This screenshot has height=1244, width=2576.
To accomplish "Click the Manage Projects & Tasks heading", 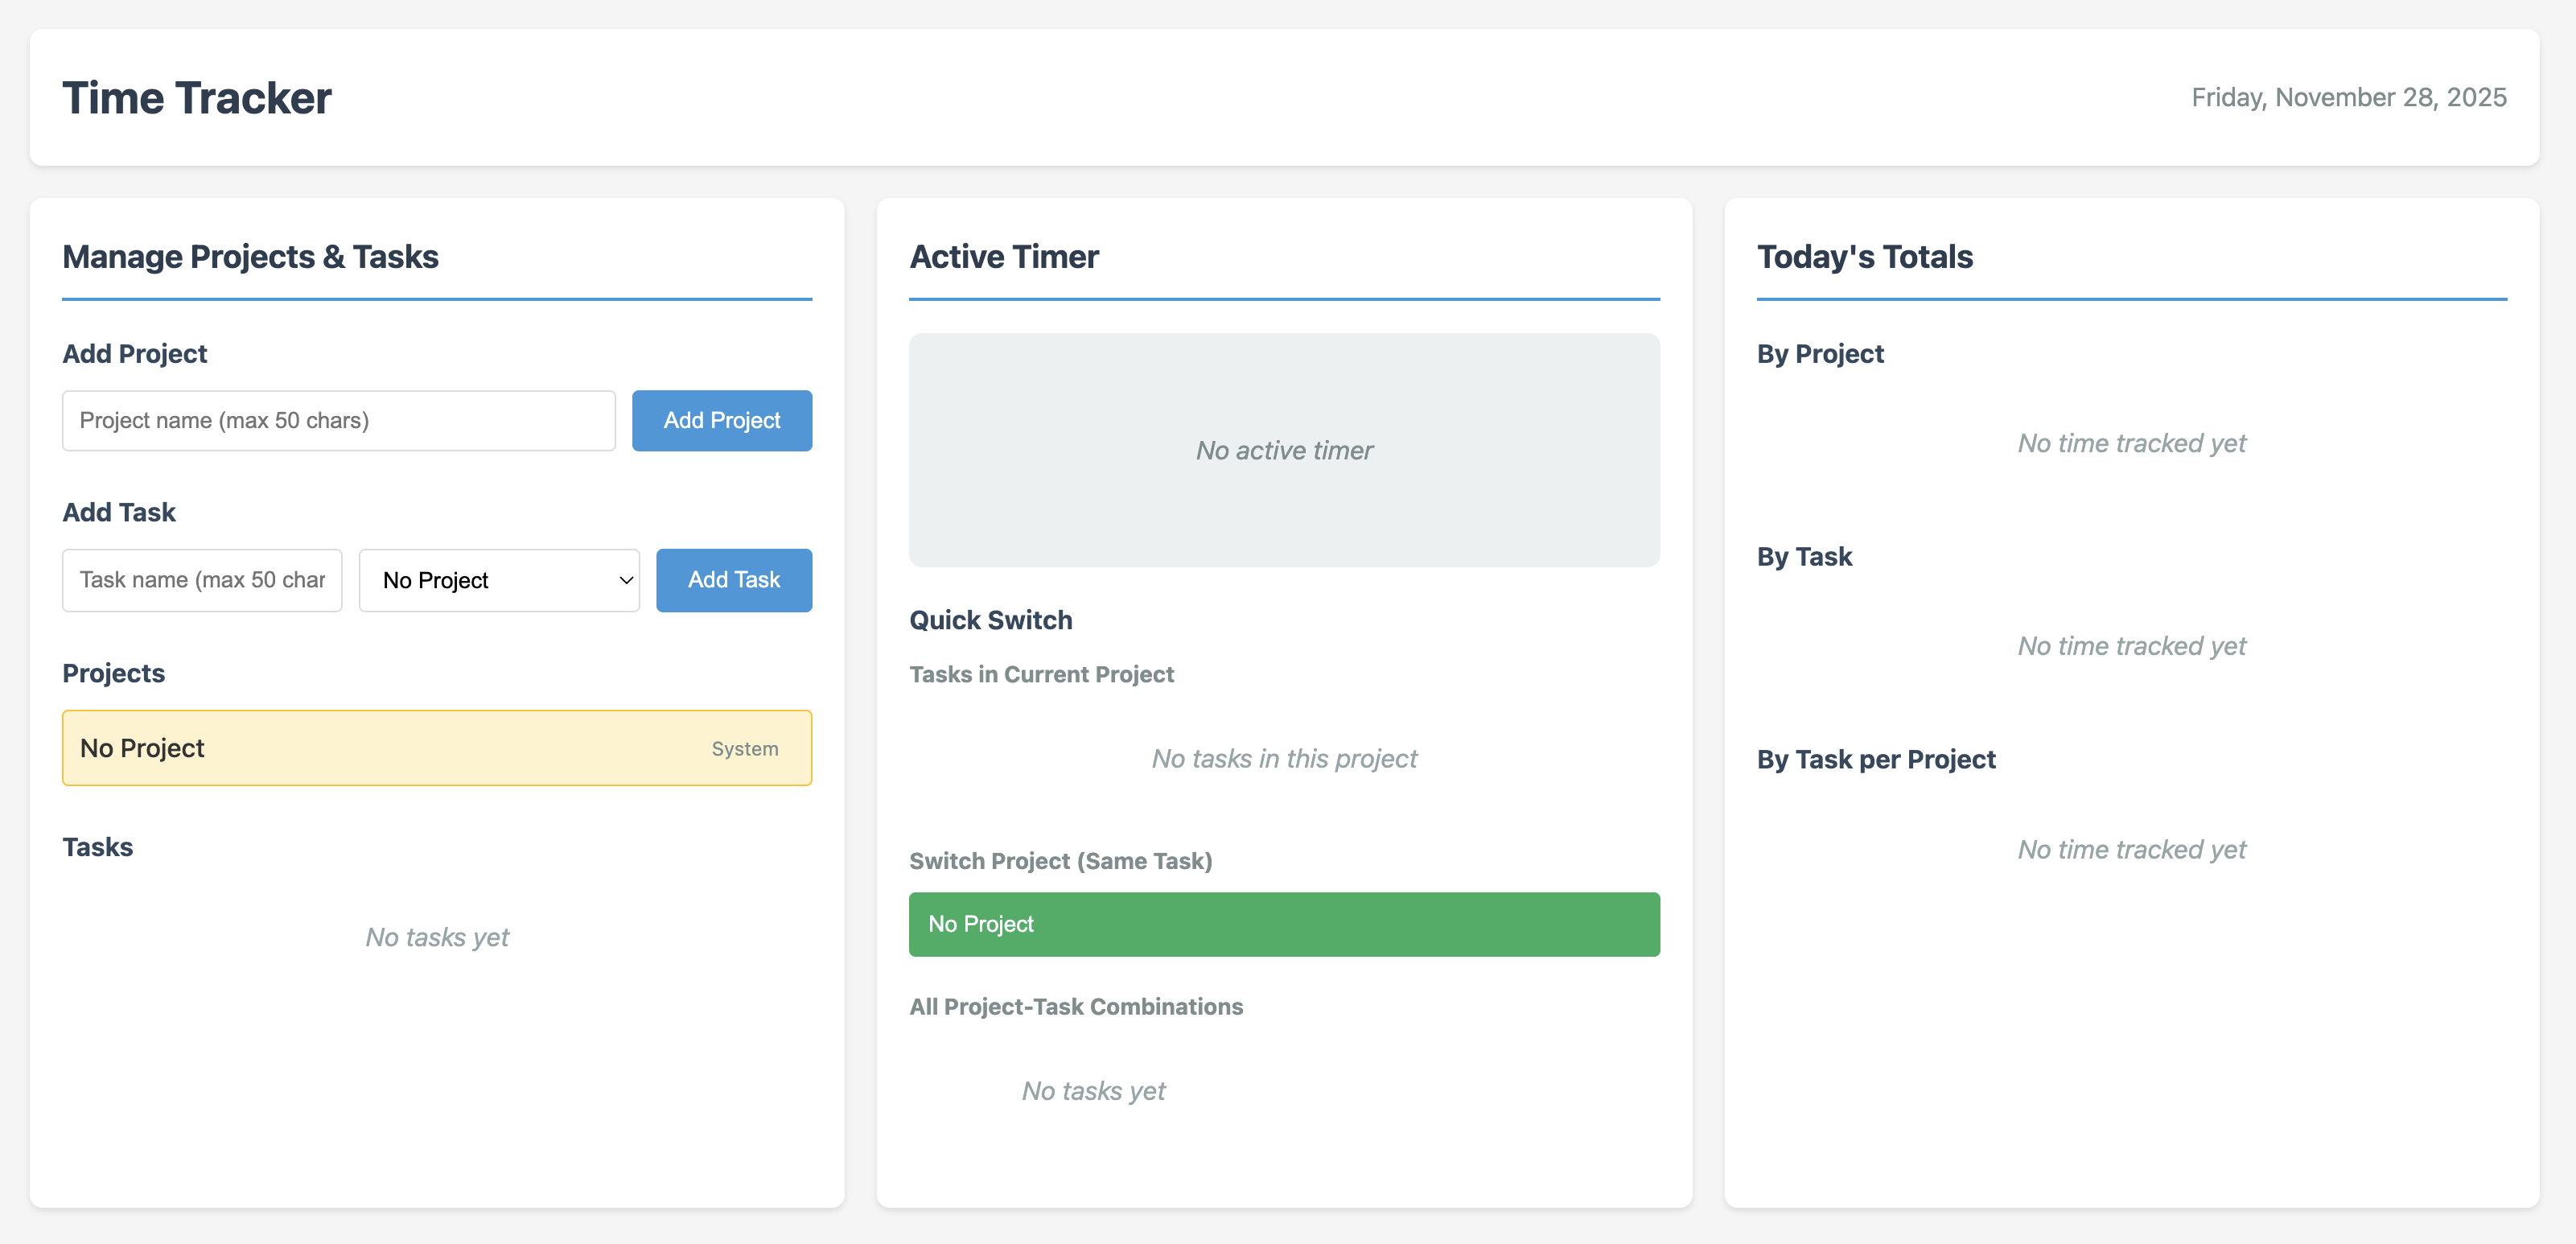I will point(250,256).
